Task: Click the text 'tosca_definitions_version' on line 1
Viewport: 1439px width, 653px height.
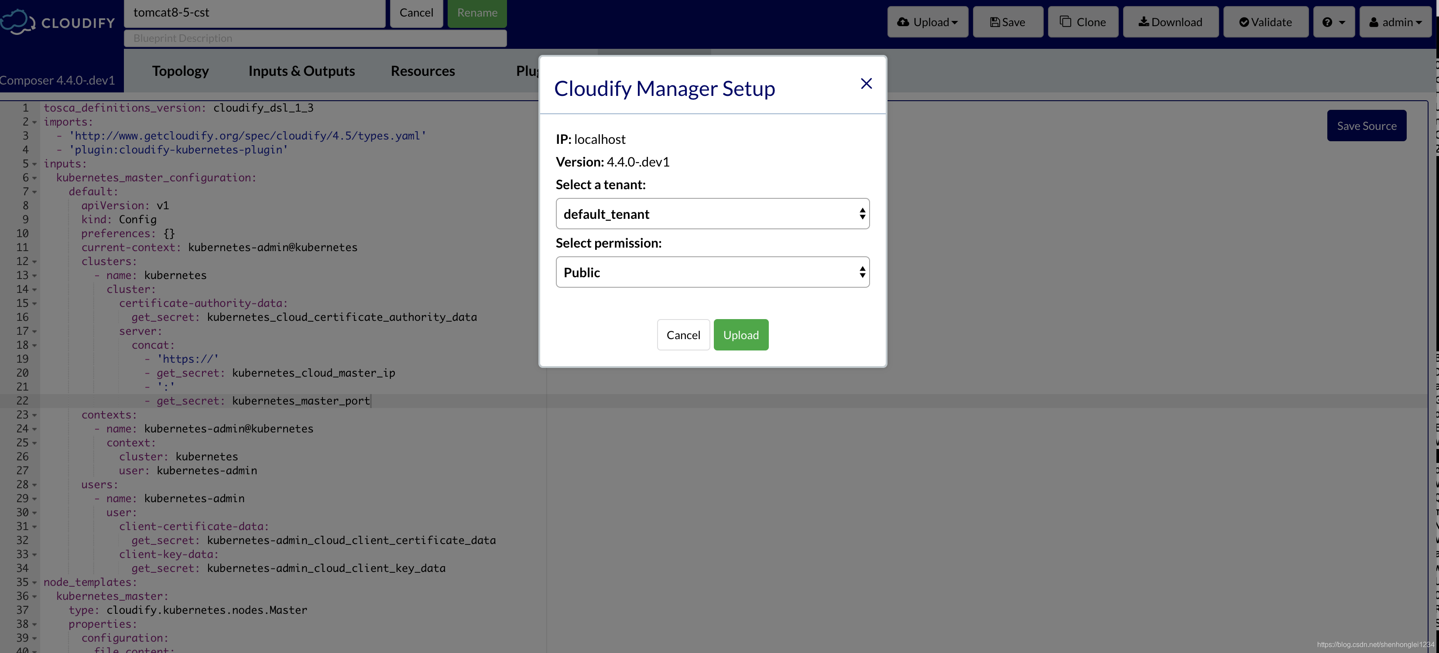Action: point(122,108)
